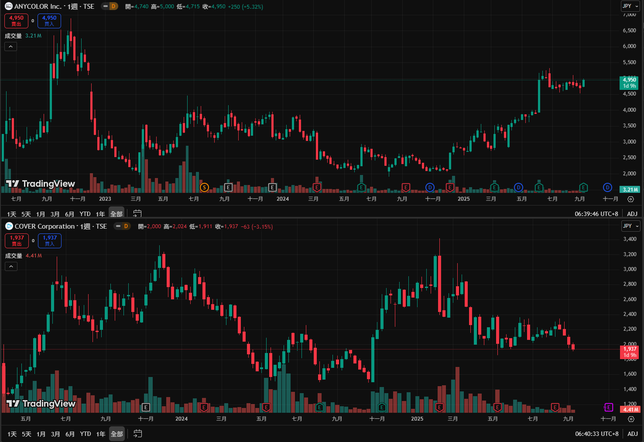Click the red 4,950 賣出 sell button

[17, 21]
